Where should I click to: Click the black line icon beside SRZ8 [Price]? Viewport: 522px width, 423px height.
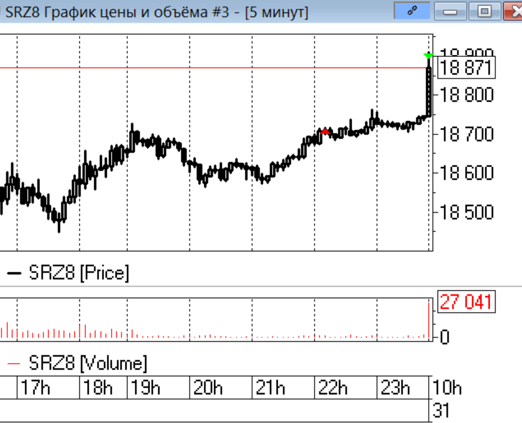point(14,273)
